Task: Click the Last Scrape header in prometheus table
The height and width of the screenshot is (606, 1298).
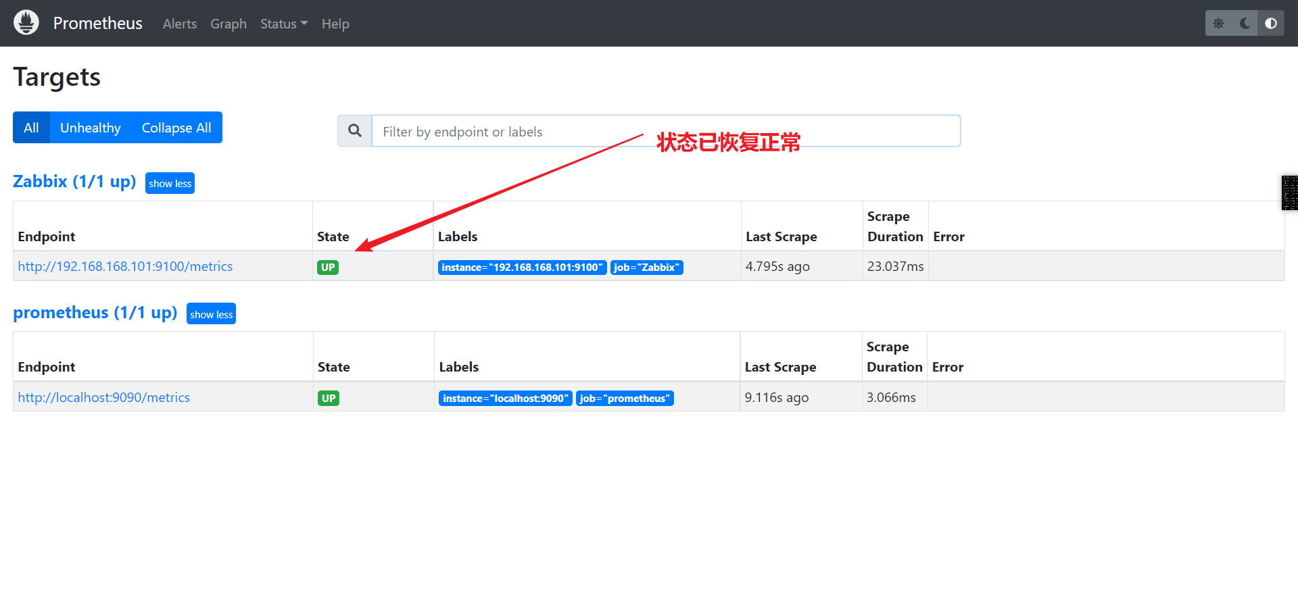Action: tap(780, 367)
